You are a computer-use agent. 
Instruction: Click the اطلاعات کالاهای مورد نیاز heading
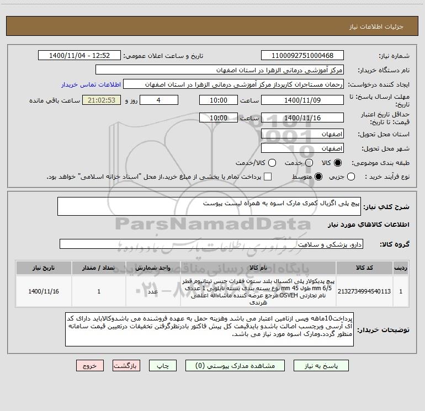pyautogui.click(x=368, y=225)
